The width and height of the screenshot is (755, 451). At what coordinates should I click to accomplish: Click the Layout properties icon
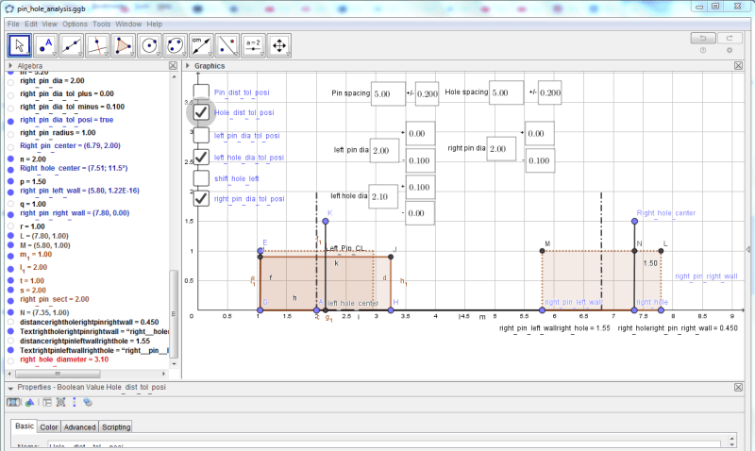coord(47,402)
